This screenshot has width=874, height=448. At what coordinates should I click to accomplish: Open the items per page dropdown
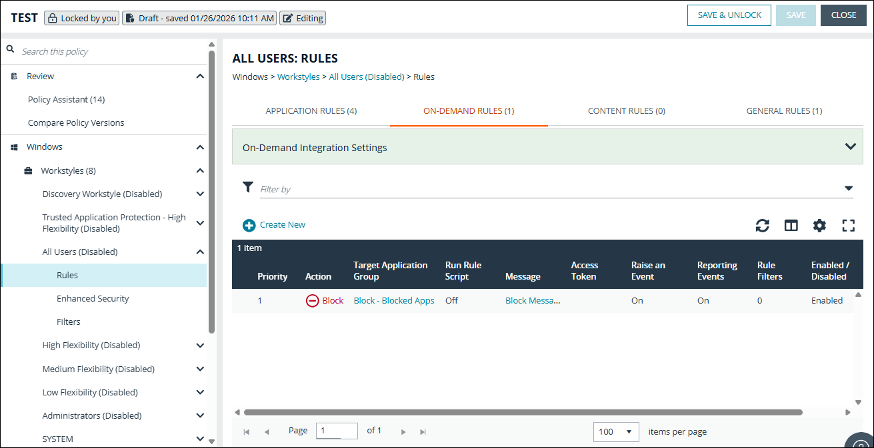[615, 431]
